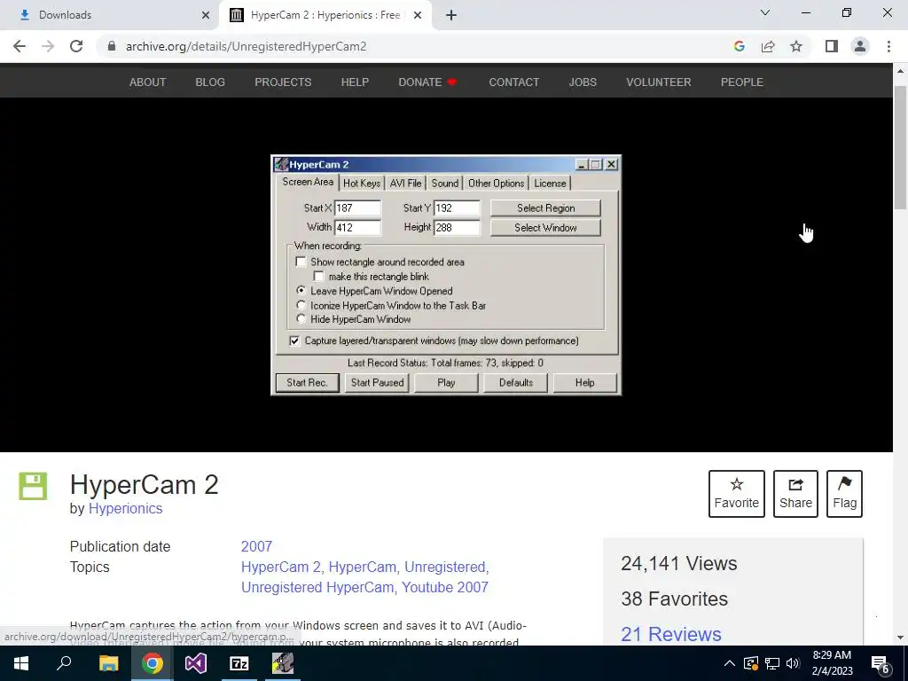Screen dimensions: 908x681
Task: Open the browser share page icon
Action: (768, 46)
